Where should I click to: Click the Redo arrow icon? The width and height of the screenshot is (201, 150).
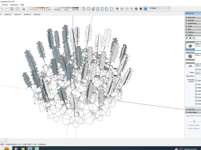pyautogui.click(x=7, y=9)
